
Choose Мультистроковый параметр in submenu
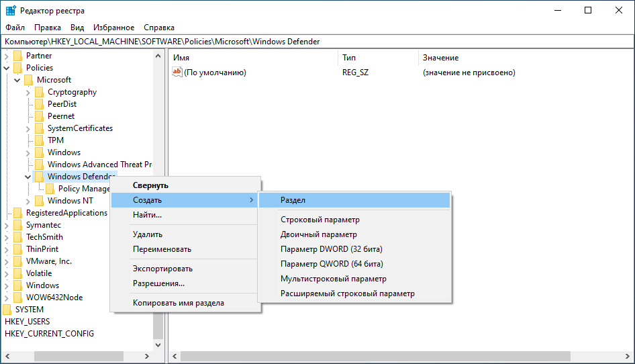coord(354,279)
